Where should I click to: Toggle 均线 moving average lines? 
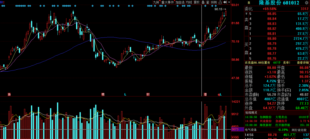click(x=189, y=2)
